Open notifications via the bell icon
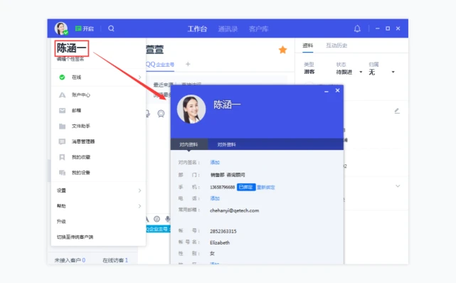The height and width of the screenshot is (283, 456). click(357, 28)
